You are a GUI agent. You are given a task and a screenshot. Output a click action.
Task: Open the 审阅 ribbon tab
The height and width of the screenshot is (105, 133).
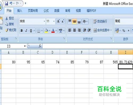click(x=68, y=11)
